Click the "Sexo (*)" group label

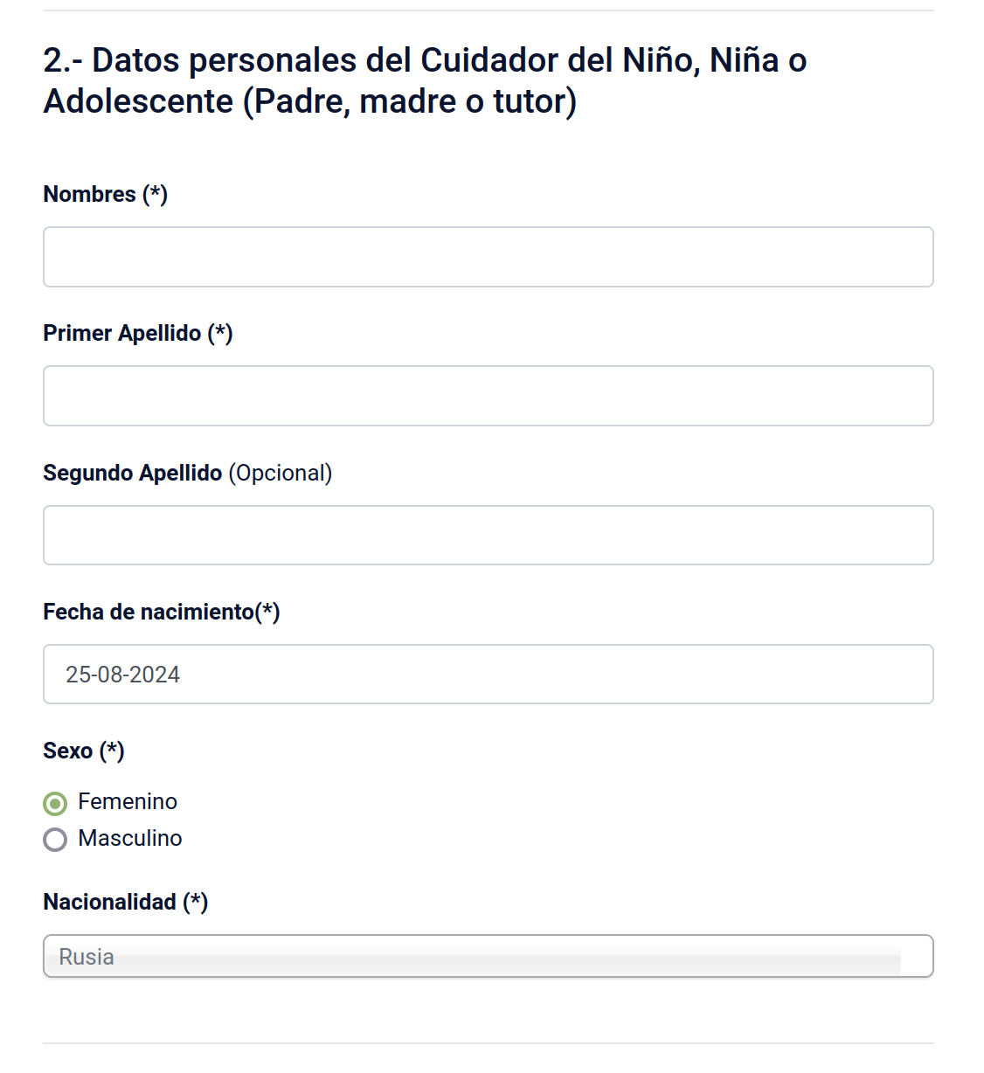83,751
